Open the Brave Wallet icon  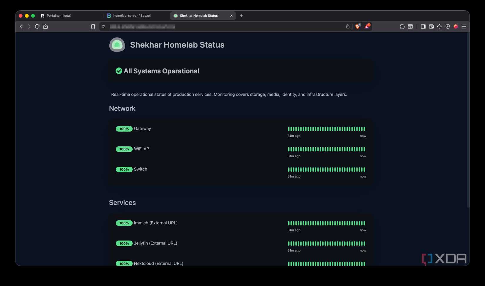click(x=431, y=26)
